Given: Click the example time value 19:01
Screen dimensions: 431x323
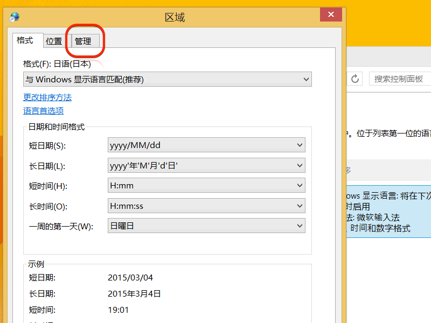Looking at the screenshot, I should click(x=117, y=310).
